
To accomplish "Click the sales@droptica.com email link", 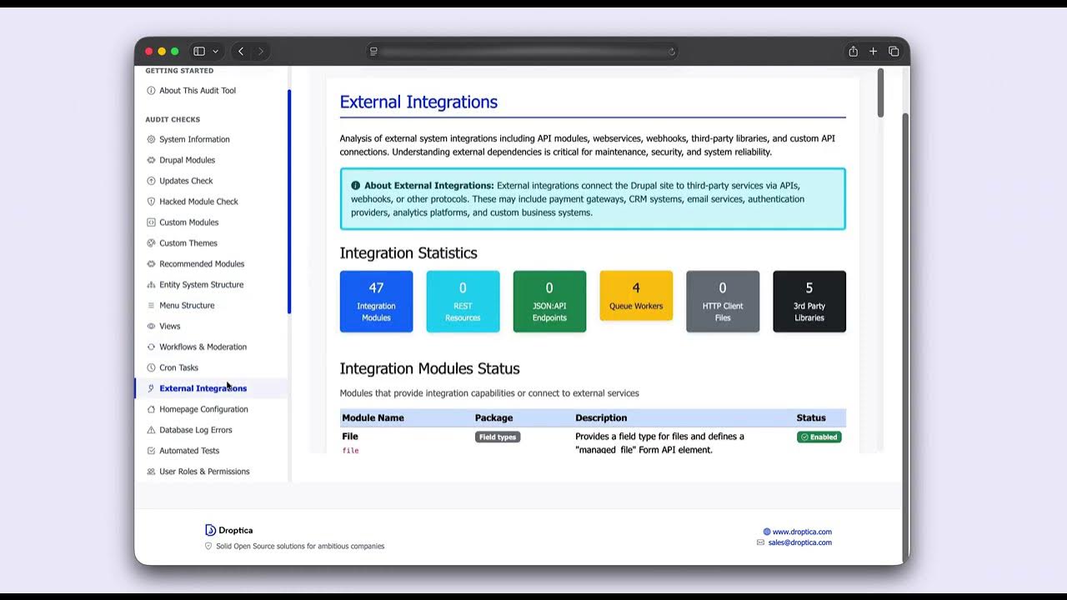I will click(800, 542).
